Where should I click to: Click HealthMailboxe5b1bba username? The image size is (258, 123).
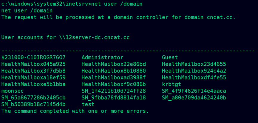click(x=33, y=84)
